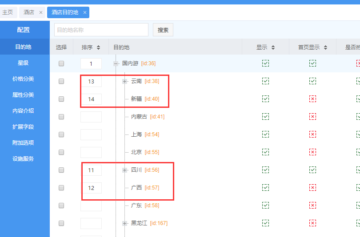360x237 pixels.
Task: Expand the 四川 destination node
Action: [x=125, y=170]
